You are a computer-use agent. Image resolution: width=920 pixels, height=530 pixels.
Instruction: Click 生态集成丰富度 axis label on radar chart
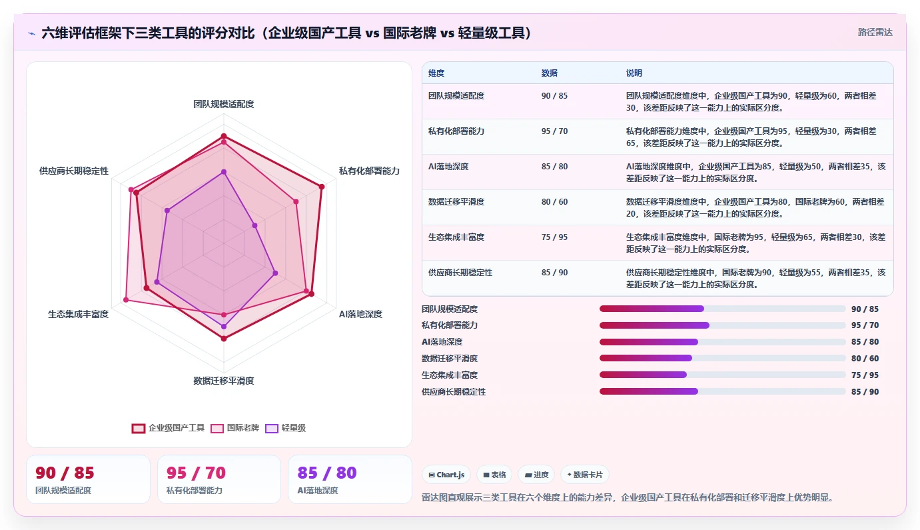coord(78,314)
